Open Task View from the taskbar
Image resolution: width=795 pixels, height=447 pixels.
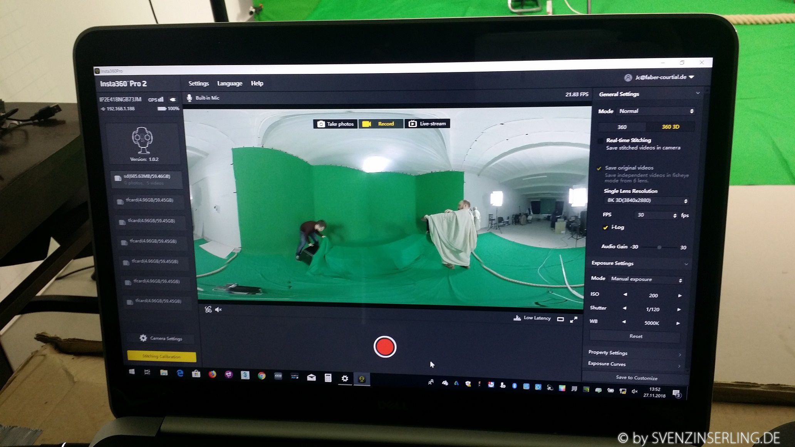147,372
